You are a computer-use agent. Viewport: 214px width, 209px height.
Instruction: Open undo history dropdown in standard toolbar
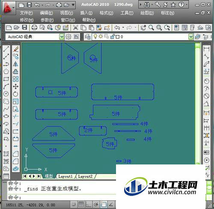pyautogui.click(x=123, y=27)
